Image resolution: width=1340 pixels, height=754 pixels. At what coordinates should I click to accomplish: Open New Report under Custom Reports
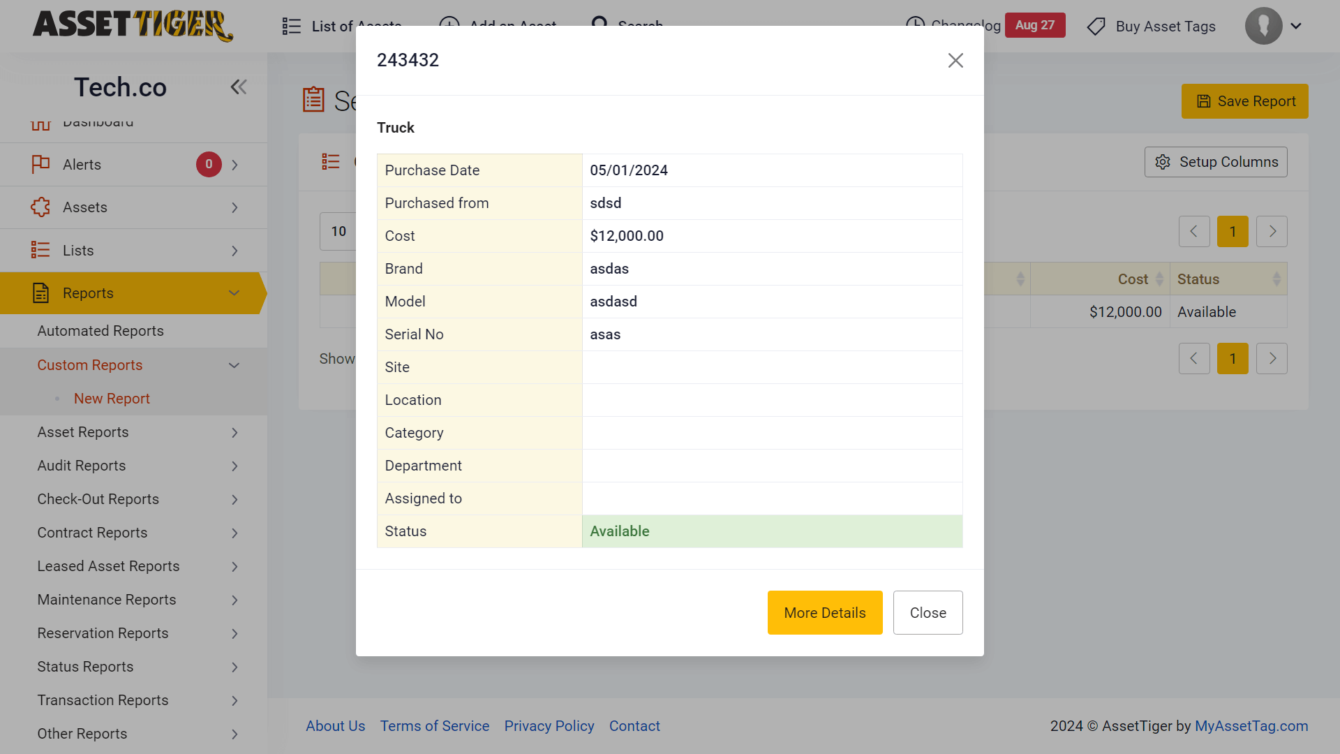[x=112, y=399]
